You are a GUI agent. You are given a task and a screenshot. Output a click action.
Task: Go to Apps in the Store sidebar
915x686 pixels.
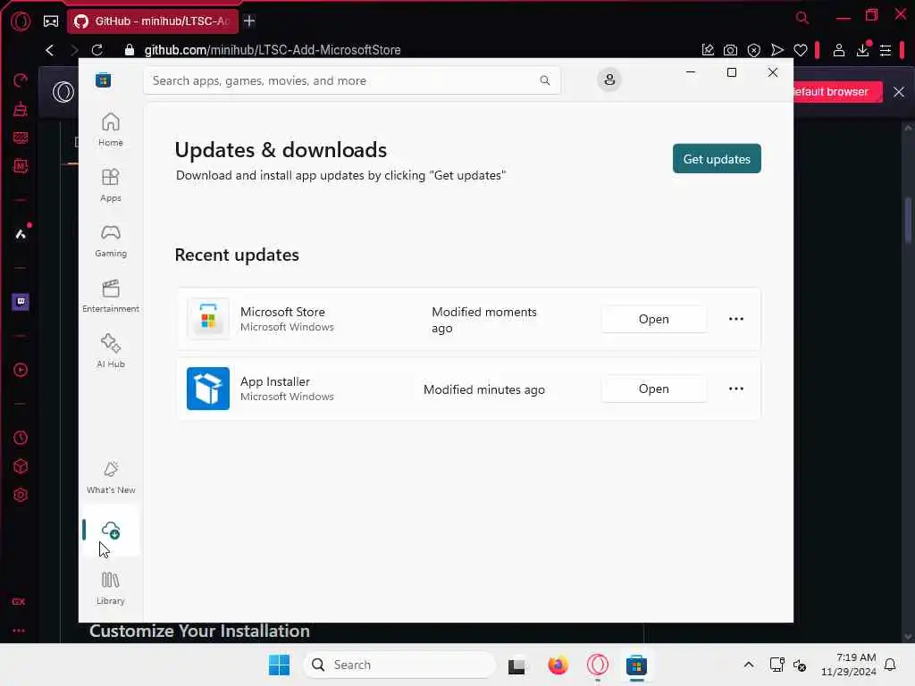point(110,186)
